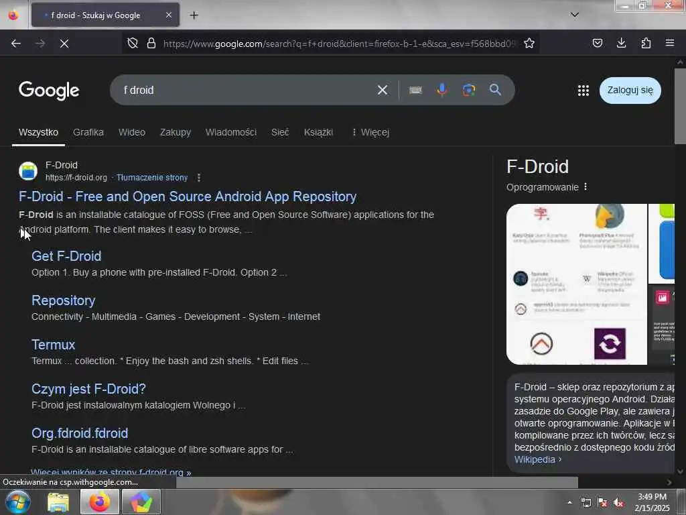Switch to the Zakupy tab

176,132
